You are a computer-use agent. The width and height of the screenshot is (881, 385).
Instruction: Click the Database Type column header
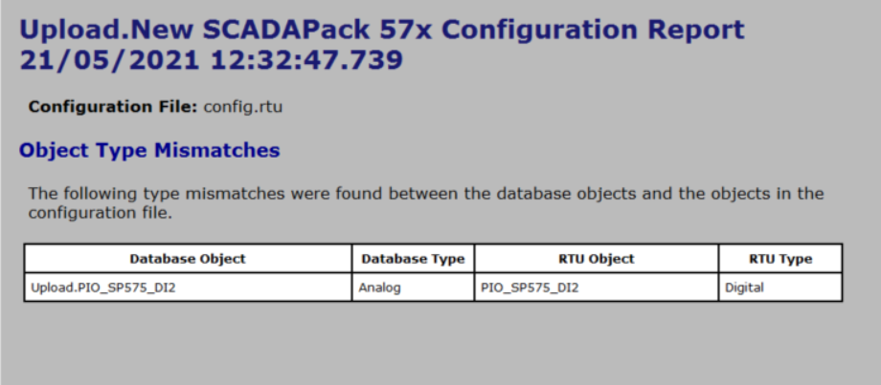413,259
